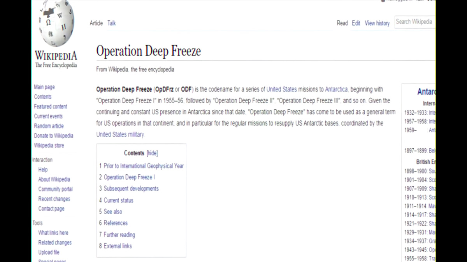The height and width of the screenshot is (262, 467).
Task: Open the Edit tab
Action: click(356, 23)
